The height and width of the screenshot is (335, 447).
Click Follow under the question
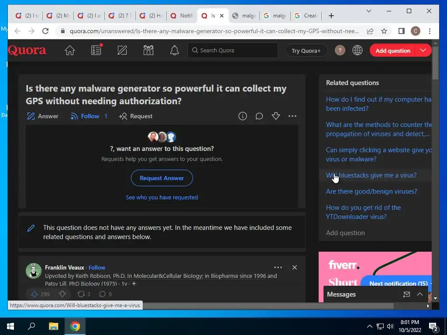[88, 116]
